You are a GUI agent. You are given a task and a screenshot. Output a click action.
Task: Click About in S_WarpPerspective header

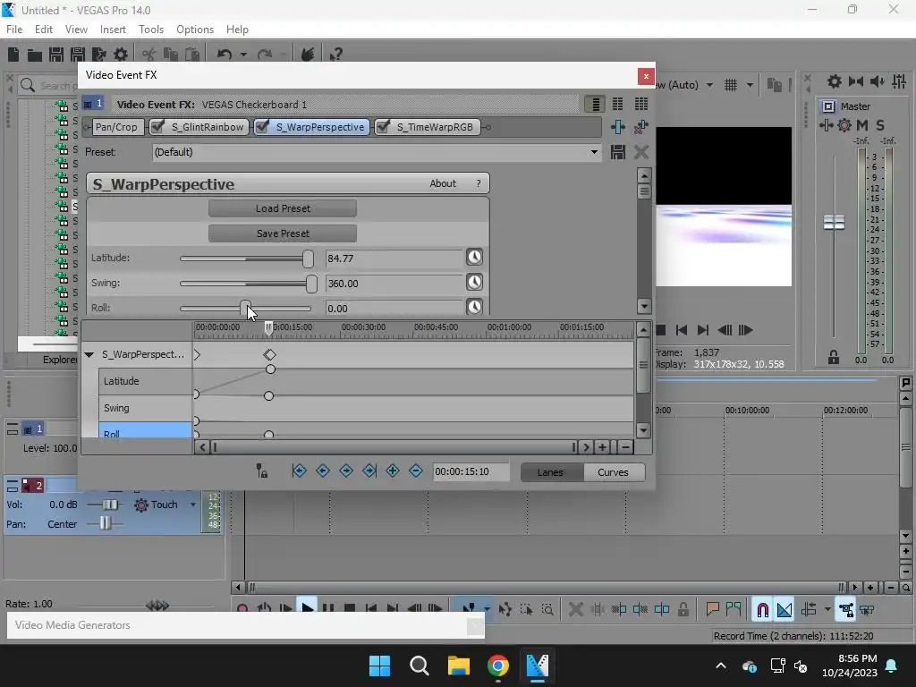click(x=442, y=183)
